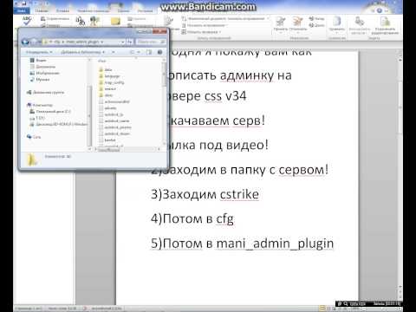Screen dimensions: 416x312
Task: Open the Add to library menu in Explorer
Action: click(82, 52)
